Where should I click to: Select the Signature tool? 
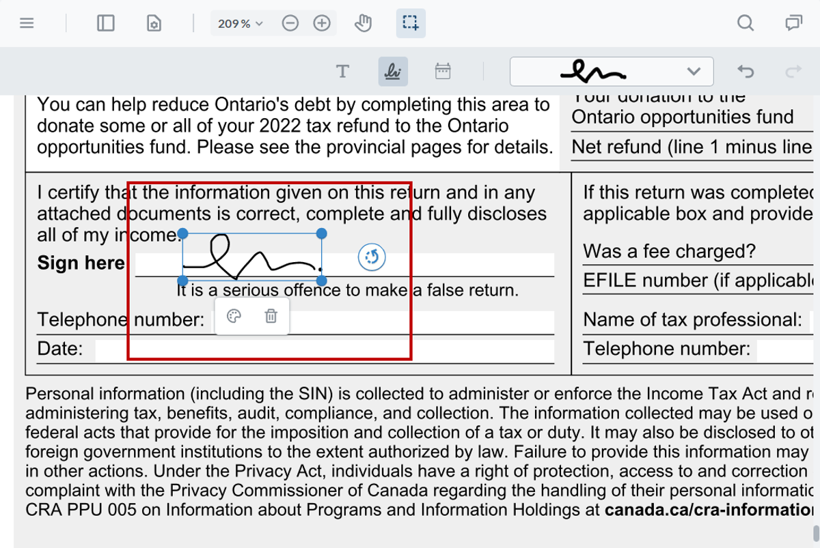(x=392, y=71)
